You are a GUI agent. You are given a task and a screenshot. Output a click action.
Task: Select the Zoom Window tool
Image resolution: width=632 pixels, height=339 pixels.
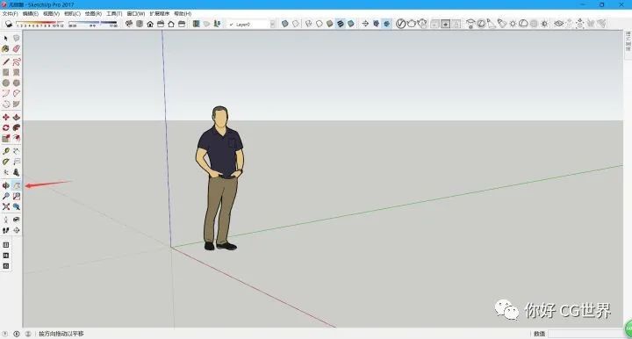(x=16, y=196)
